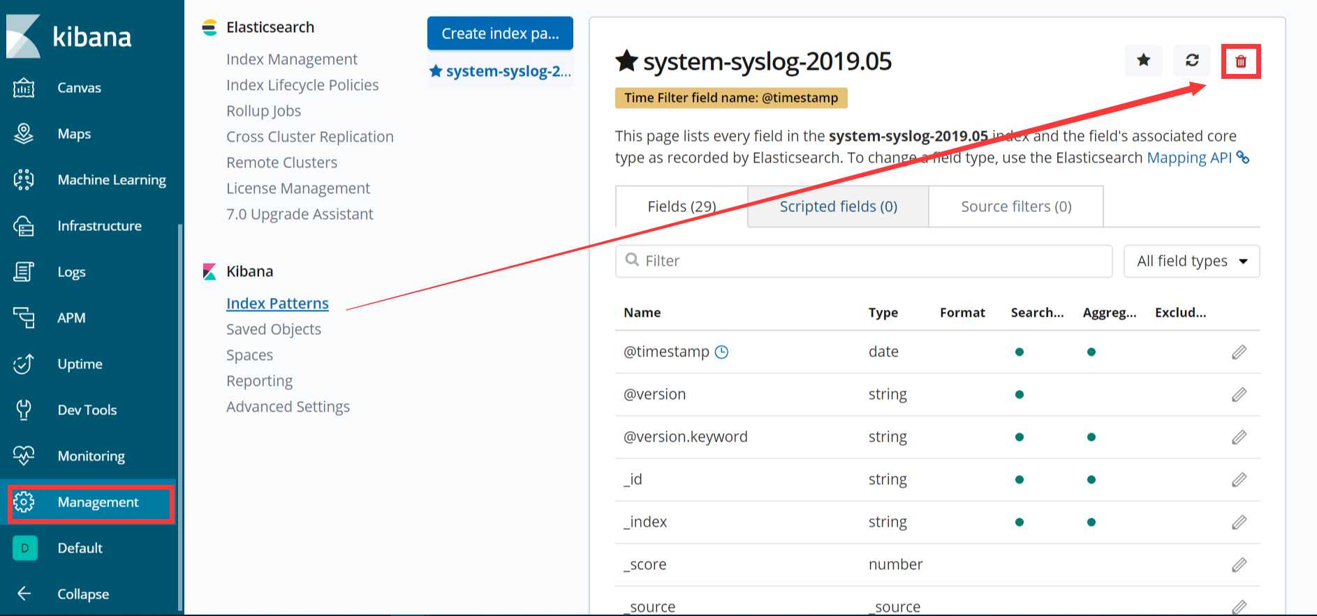Open Machine Learning in sidebar
The width and height of the screenshot is (1317, 616).
[x=112, y=180]
